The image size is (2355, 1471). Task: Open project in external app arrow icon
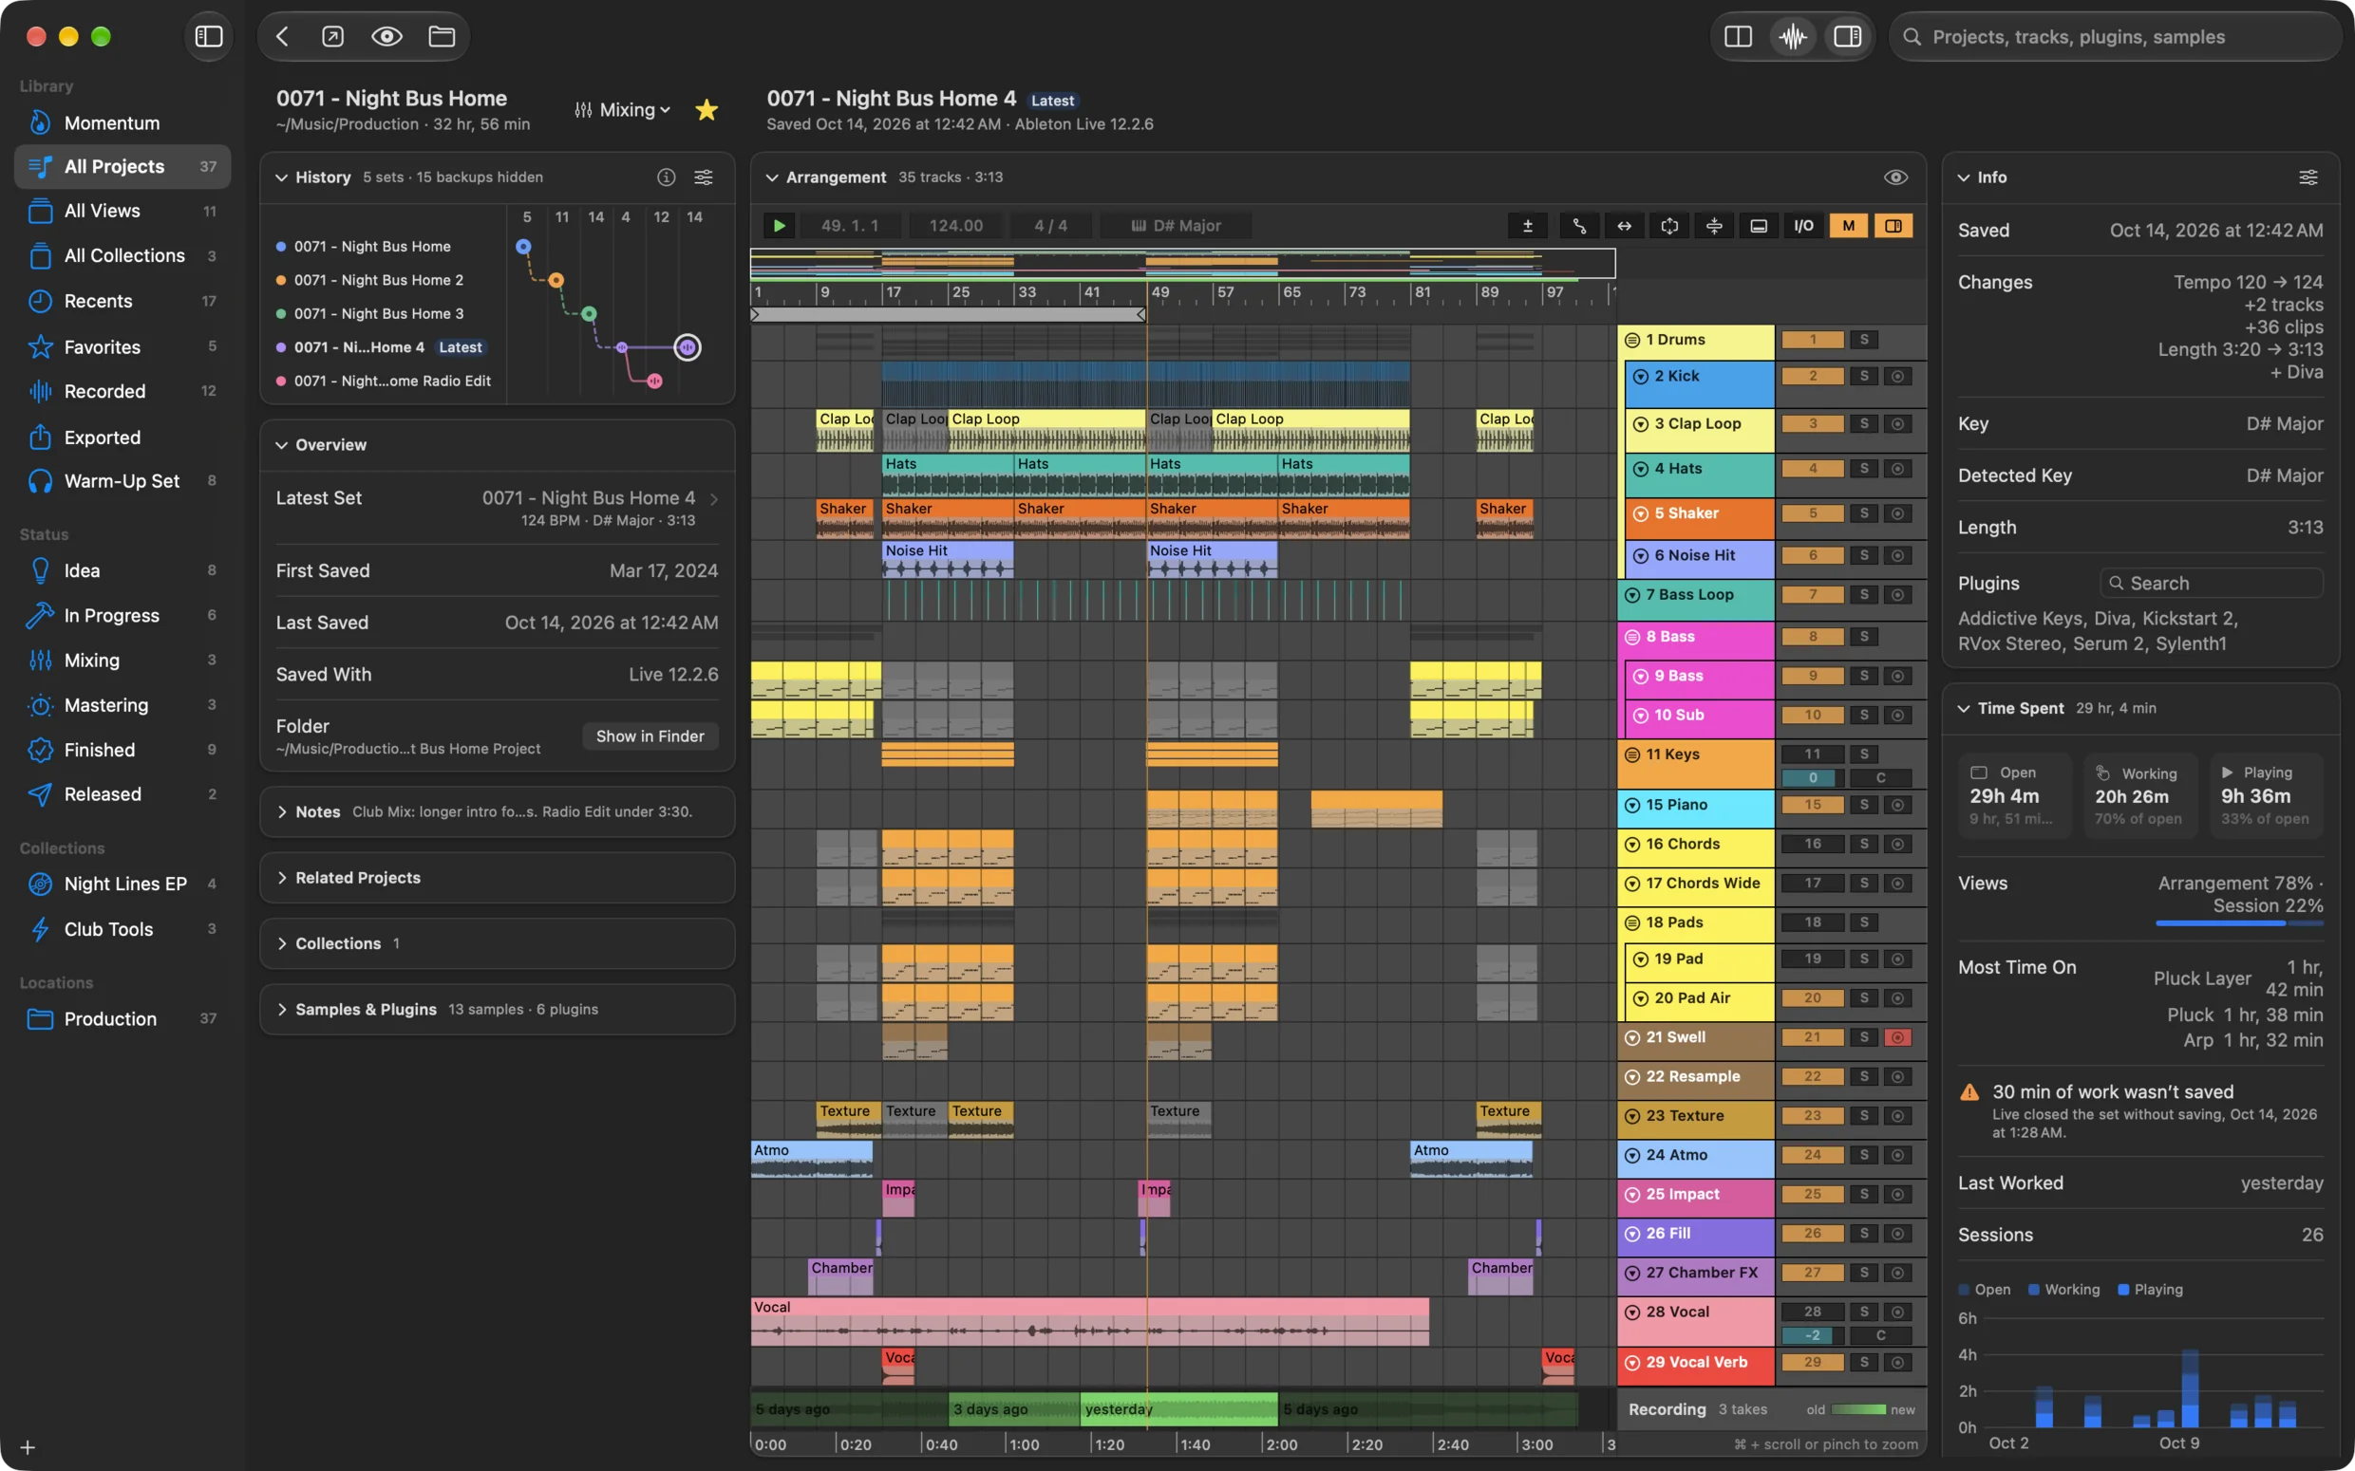tap(332, 37)
